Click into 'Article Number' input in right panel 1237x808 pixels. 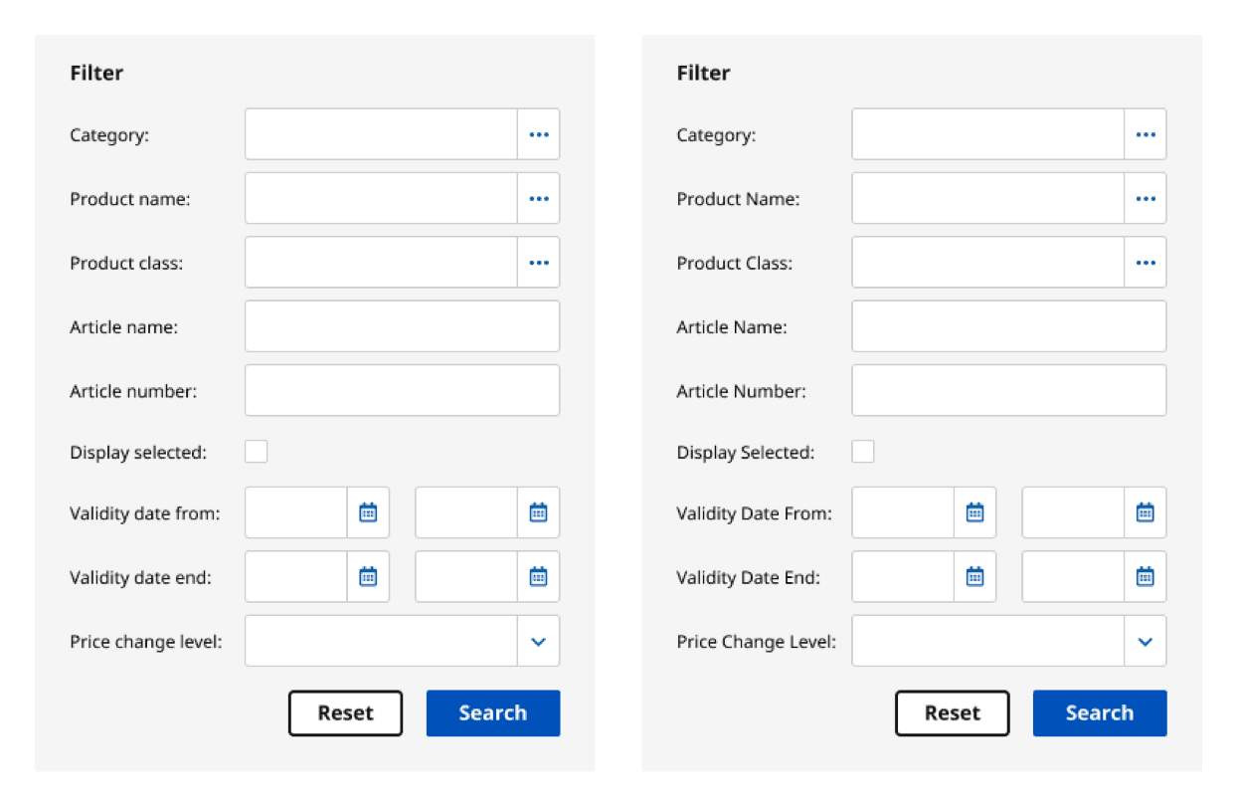tap(1008, 390)
